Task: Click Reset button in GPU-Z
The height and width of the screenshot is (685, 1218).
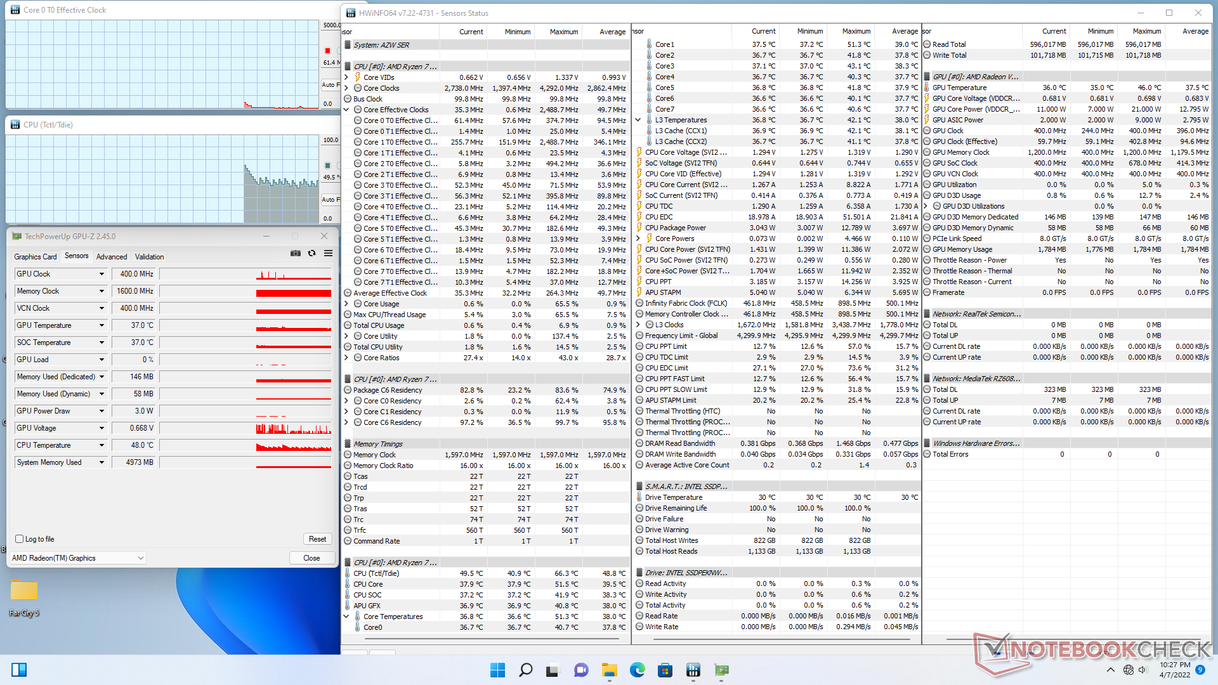Action: click(318, 539)
